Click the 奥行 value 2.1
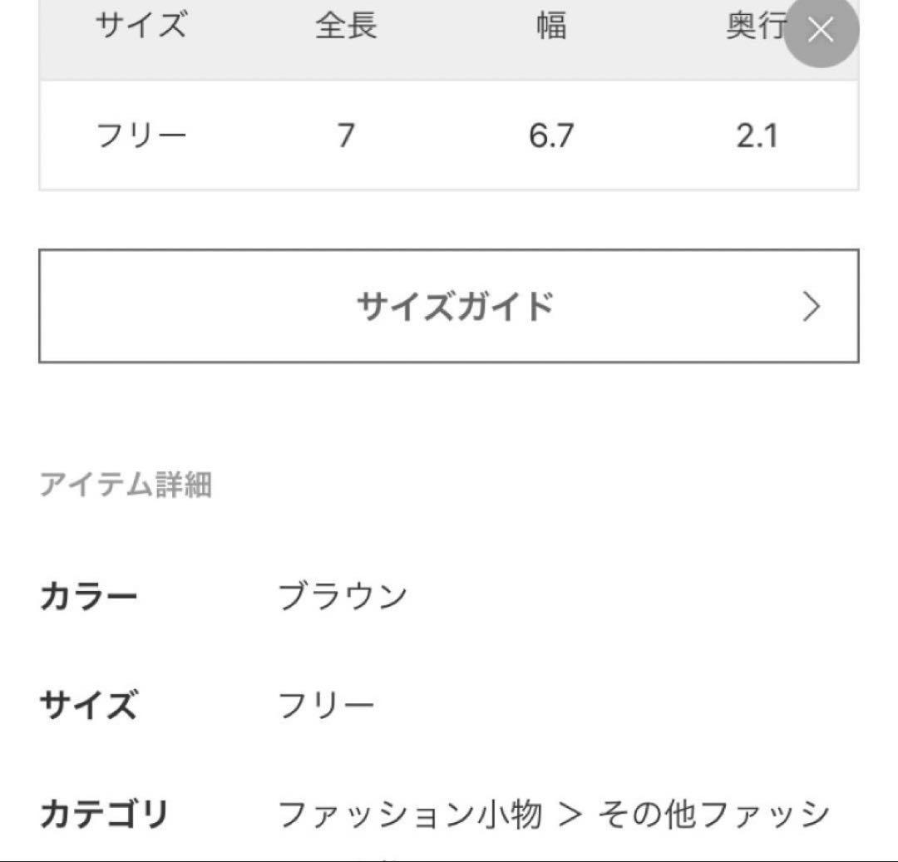Screen dimensions: 898x862 757,136
